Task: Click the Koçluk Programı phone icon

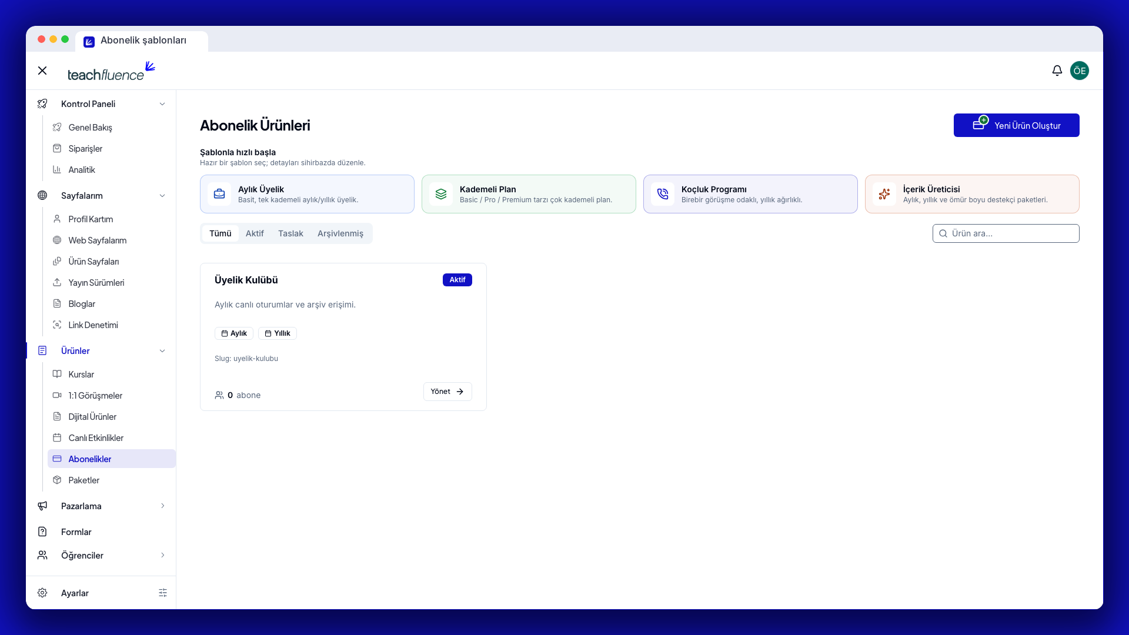Action: point(663,194)
